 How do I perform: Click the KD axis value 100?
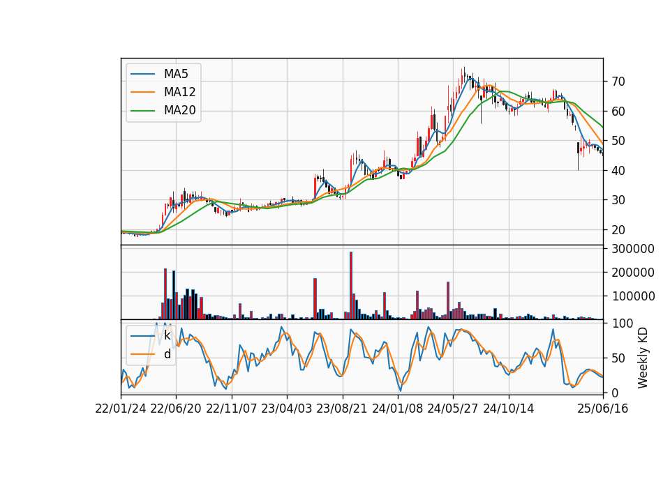[x=622, y=323]
